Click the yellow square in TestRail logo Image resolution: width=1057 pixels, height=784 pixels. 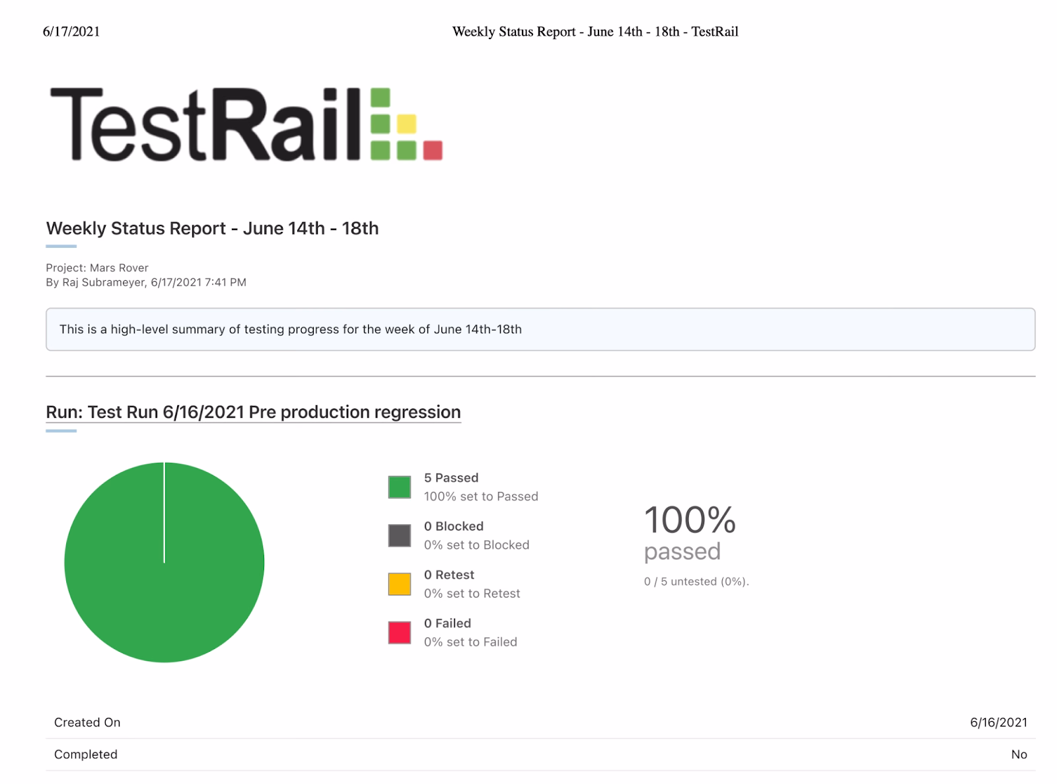click(x=406, y=124)
